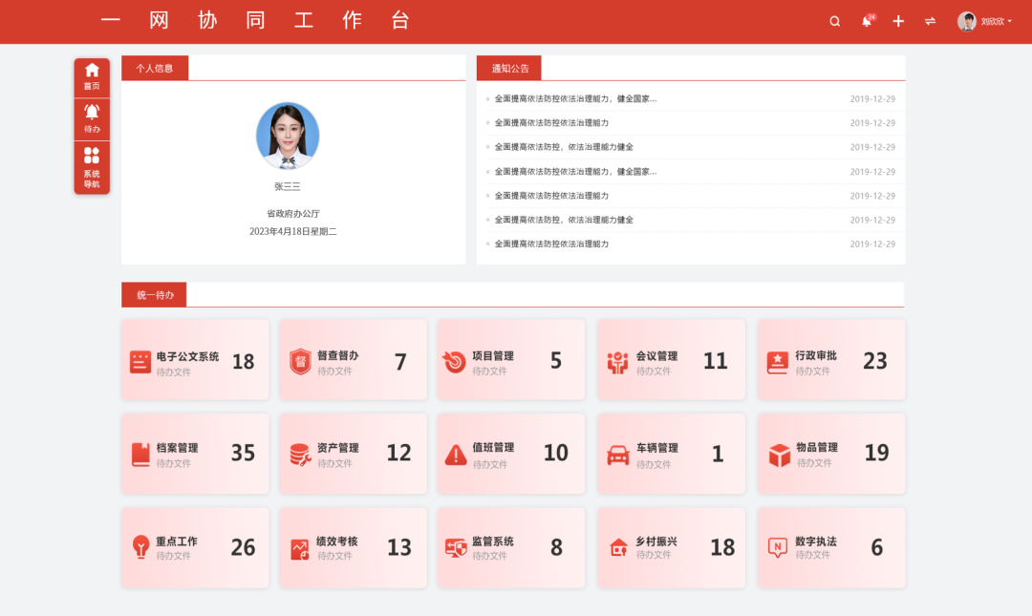The height and width of the screenshot is (616, 1032).
Task: Open the 行政审批 pending card
Action: pos(831,360)
